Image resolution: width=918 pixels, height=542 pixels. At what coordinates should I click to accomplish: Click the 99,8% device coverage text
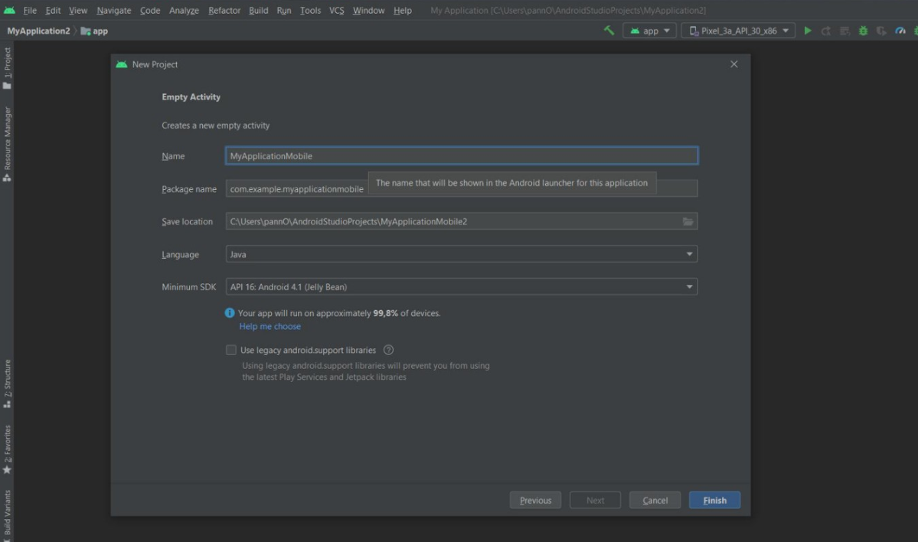pyautogui.click(x=385, y=313)
